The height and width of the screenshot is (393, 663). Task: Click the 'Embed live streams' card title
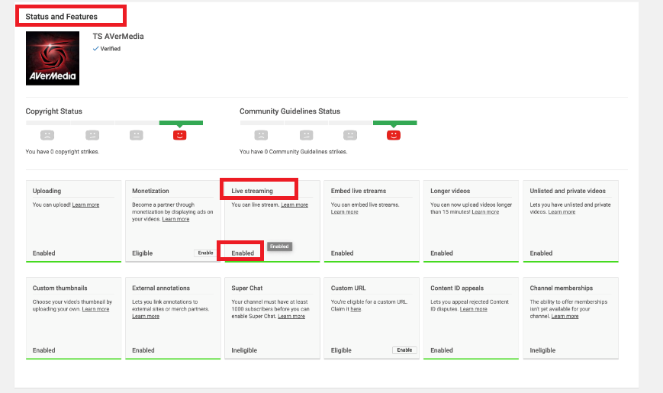click(359, 191)
